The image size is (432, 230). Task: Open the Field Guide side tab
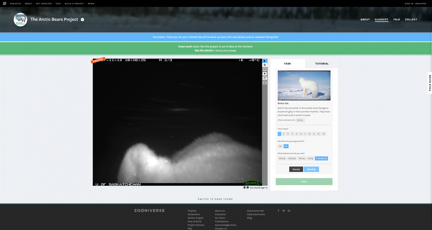pos(430,83)
